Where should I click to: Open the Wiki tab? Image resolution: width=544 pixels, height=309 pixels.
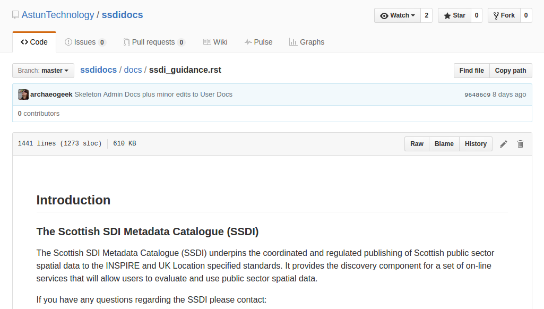point(215,42)
